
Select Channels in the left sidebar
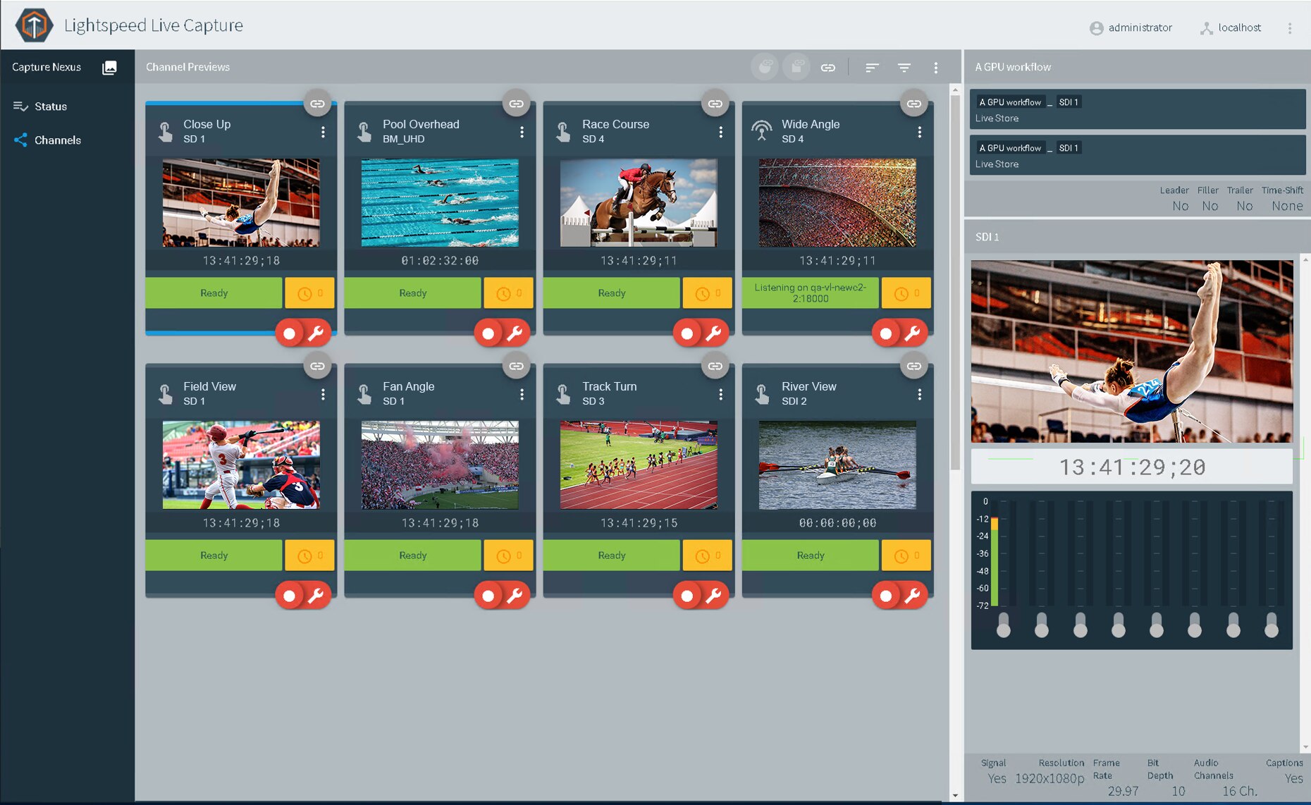[x=57, y=140]
